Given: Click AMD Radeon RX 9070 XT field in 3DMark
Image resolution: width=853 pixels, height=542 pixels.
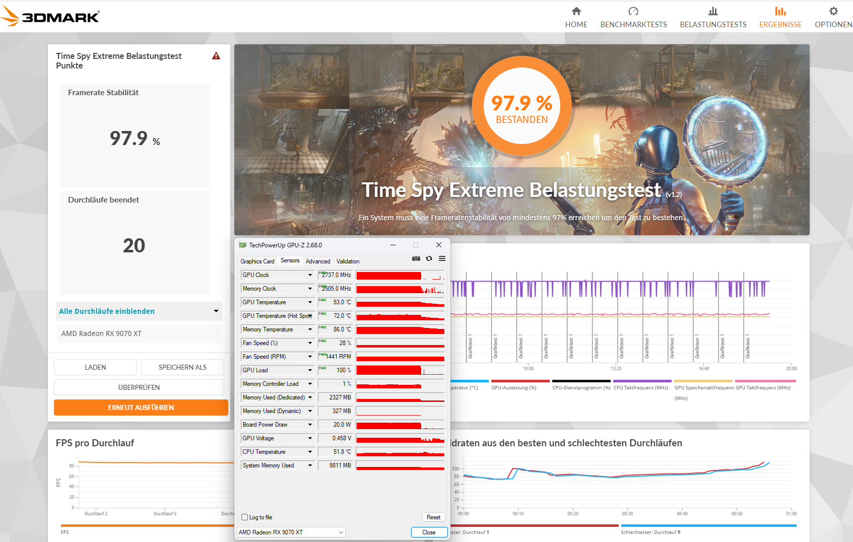Looking at the screenshot, I should click(139, 333).
